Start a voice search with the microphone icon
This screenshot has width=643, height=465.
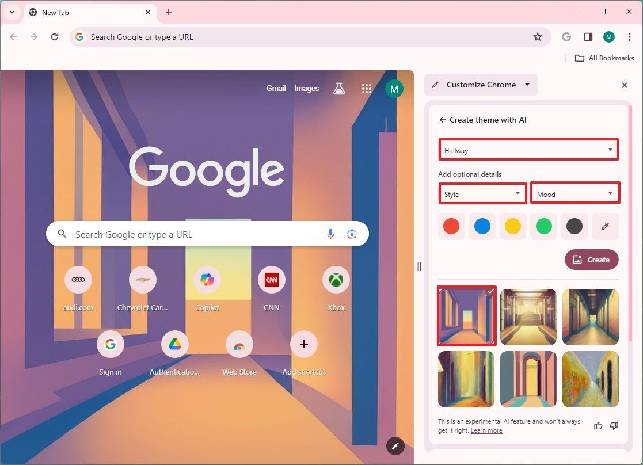point(331,234)
